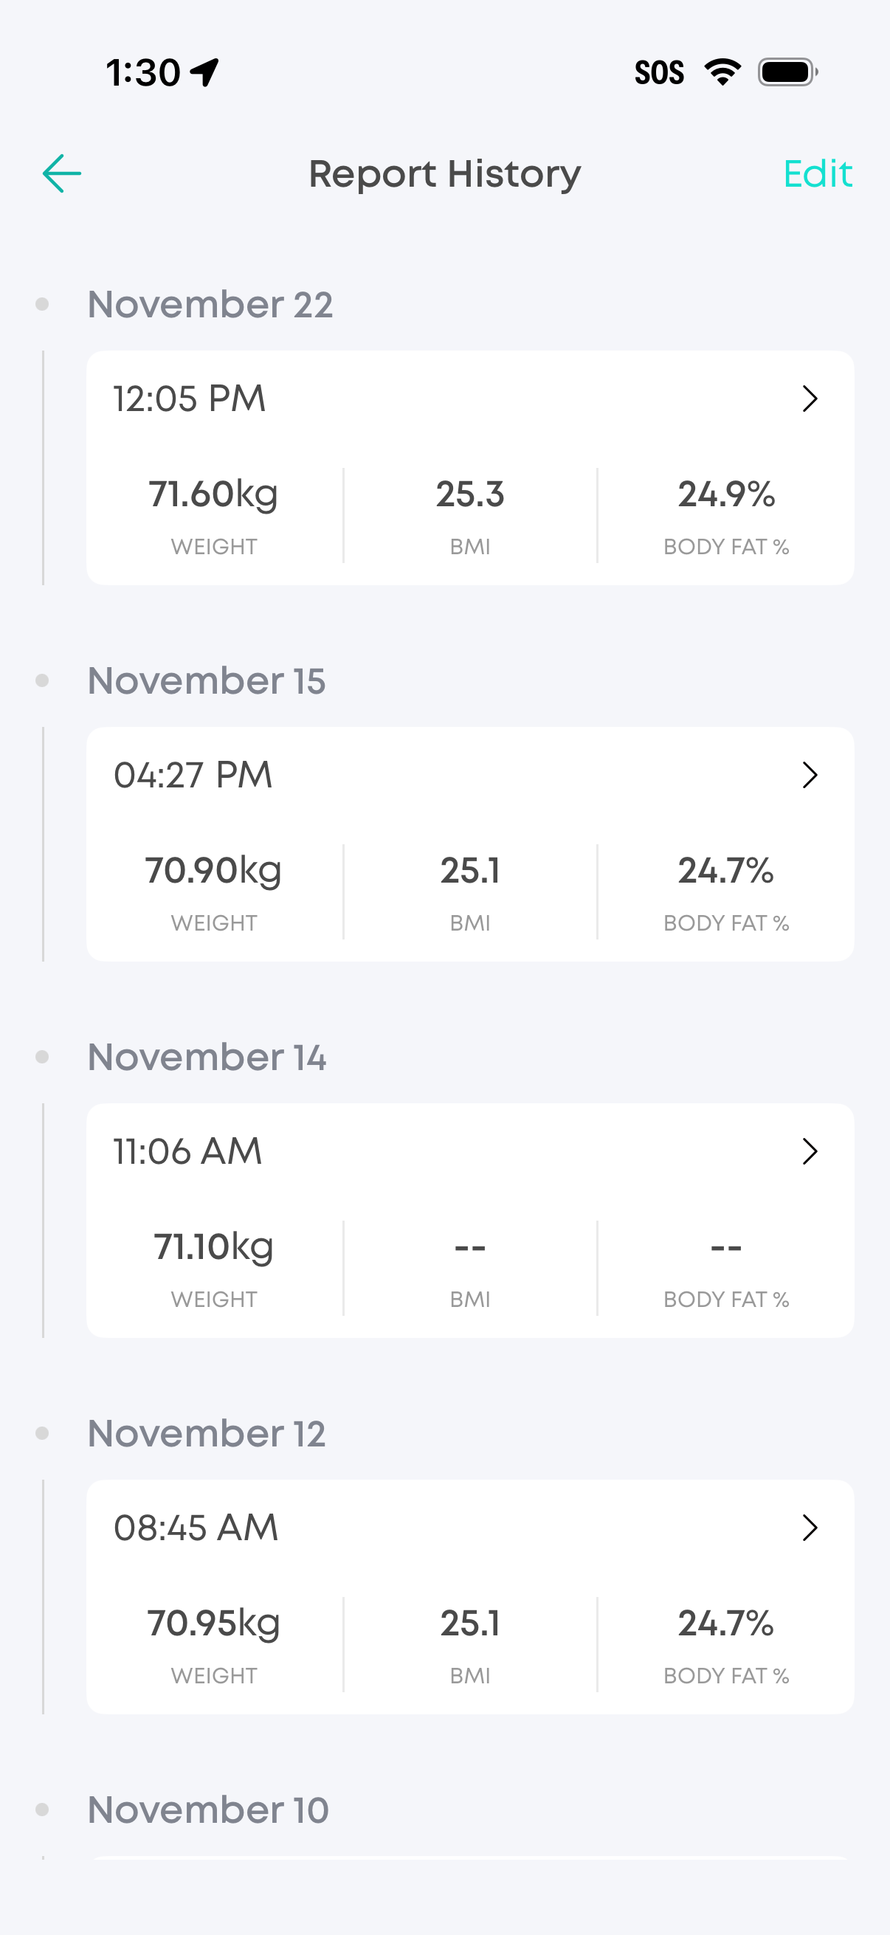Select the BMI value 25.3 on November 22
Image resolution: width=890 pixels, height=1935 pixels.
click(470, 494)
